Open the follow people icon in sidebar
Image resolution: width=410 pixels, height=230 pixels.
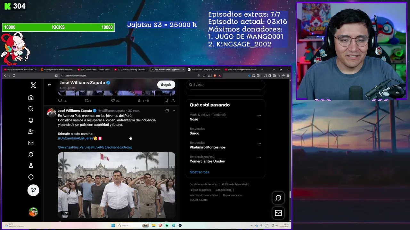31,131
